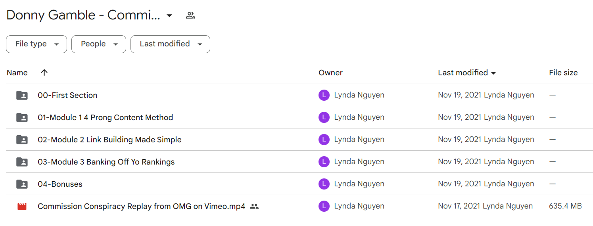Click the 04-Bonuses folder icon
This screenshot has height=226, width=593.
[22, 184]
